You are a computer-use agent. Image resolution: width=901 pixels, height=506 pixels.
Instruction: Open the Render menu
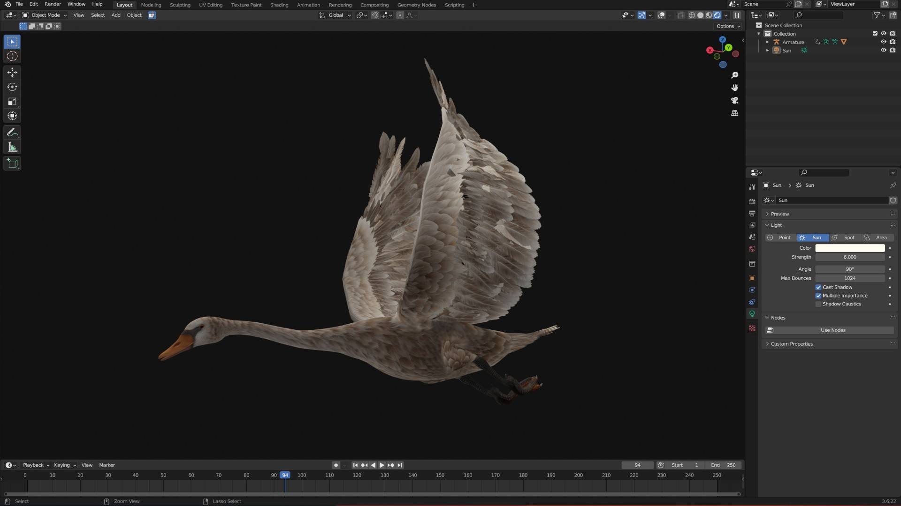coord(53,4)
